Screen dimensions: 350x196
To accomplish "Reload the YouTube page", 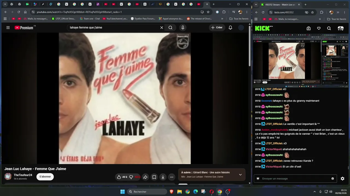I will [x=19, y=12].
